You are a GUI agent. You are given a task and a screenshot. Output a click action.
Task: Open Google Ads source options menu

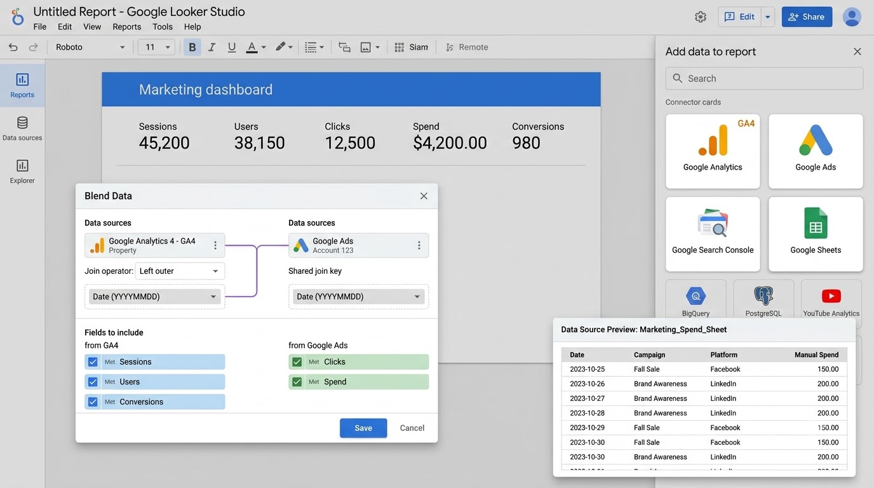click(x=419, y=245)
